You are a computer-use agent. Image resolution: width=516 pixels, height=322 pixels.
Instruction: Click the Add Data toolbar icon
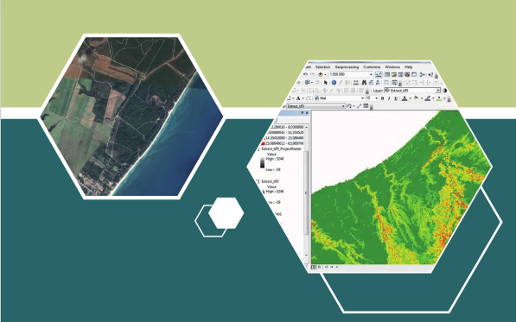[321, 74]
